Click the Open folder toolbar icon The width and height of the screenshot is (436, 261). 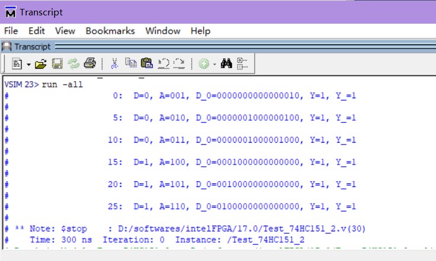(41, 64)
